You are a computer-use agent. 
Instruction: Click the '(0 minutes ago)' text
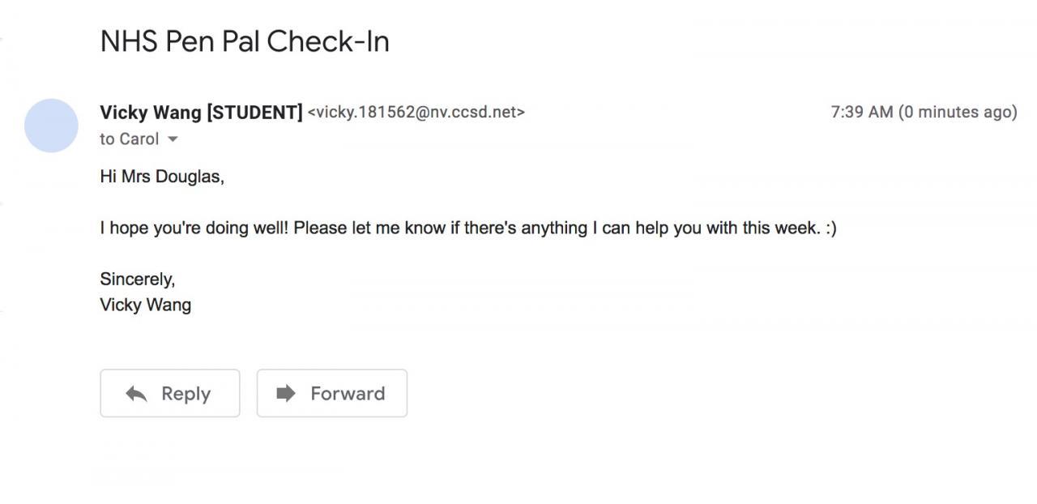pos(958,113)
